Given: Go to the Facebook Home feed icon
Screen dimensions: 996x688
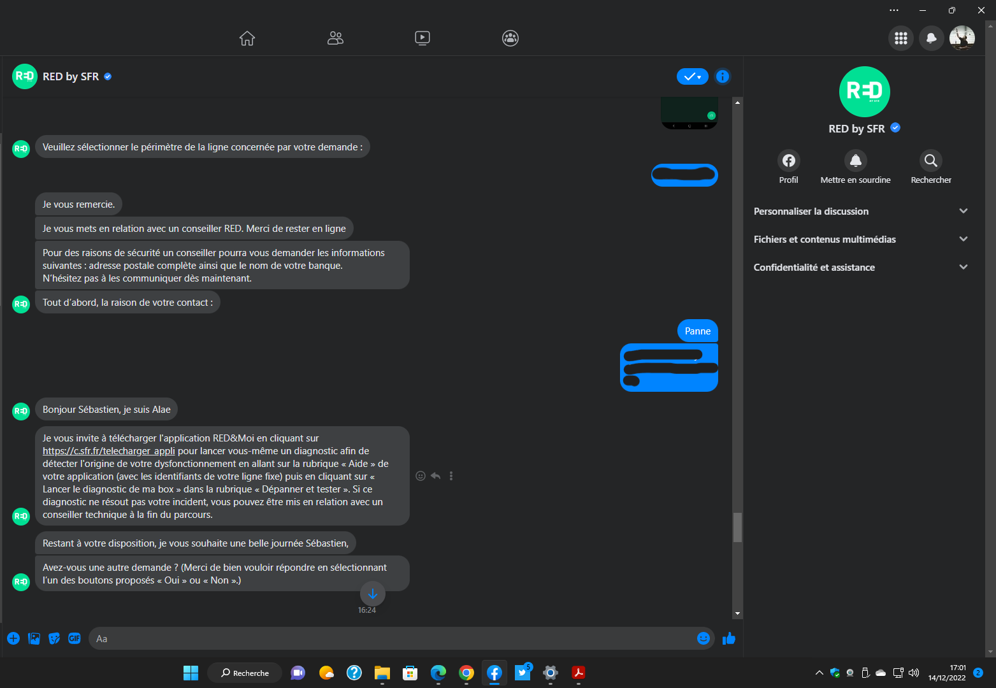Looking at the screenshot, I should [247, 38].
